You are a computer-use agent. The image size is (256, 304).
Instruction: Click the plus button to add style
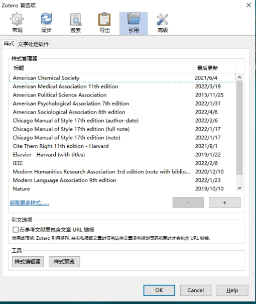coord(225,202)
